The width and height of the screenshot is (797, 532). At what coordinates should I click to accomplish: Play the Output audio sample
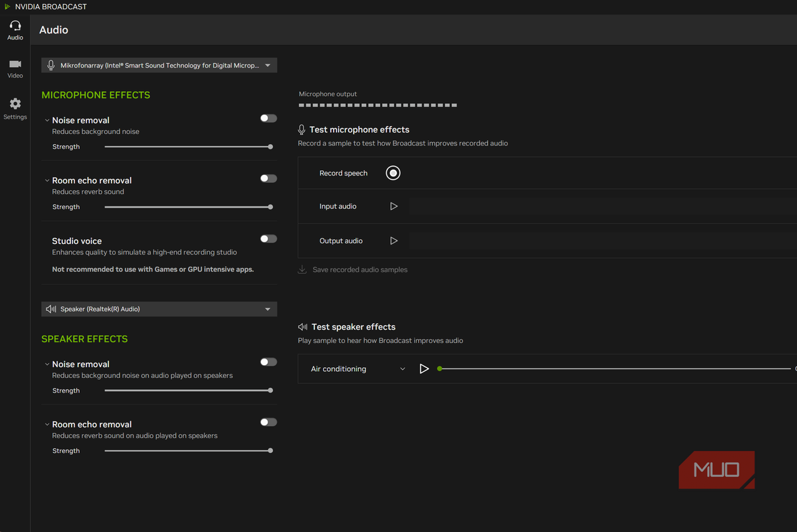(393, 241)
